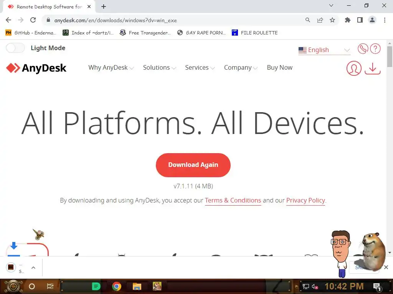Click the Download Again button

click(x=193, y=165)
